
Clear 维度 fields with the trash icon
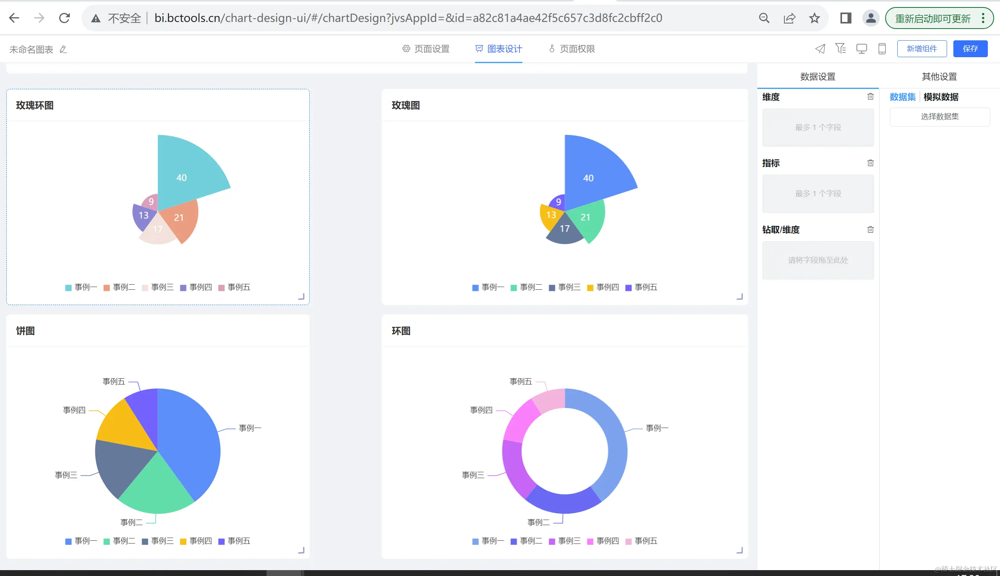pyautogui.click(x=870, y=97)
